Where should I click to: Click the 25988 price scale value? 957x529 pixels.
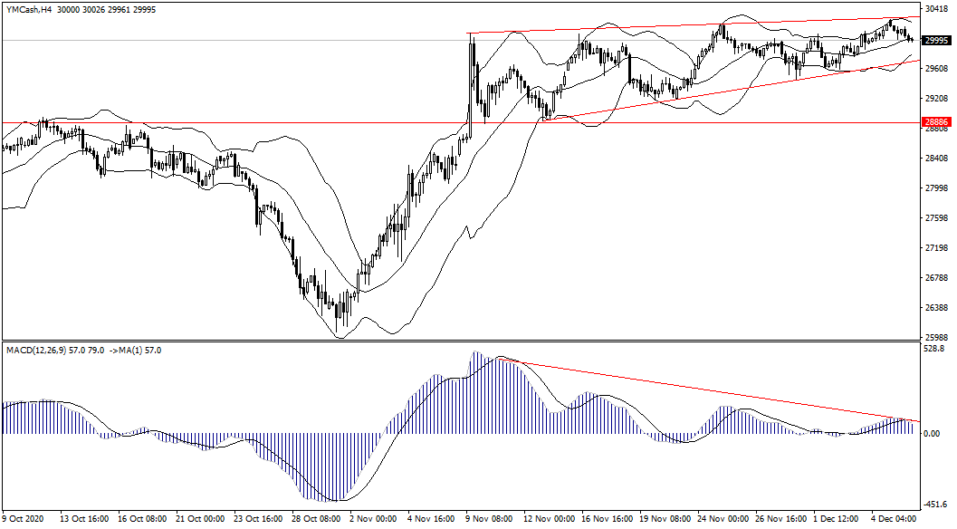pyautogui.click(x=935, y=338)
